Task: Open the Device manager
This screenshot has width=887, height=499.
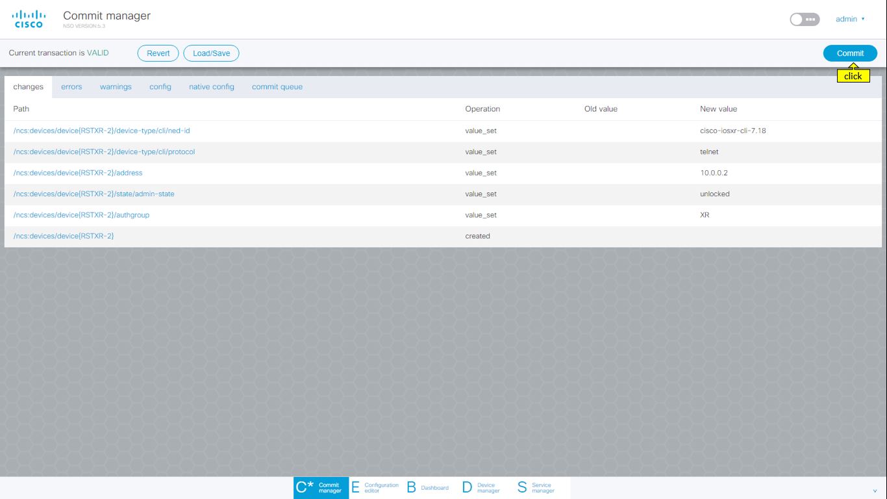Action: pos(481,487)
